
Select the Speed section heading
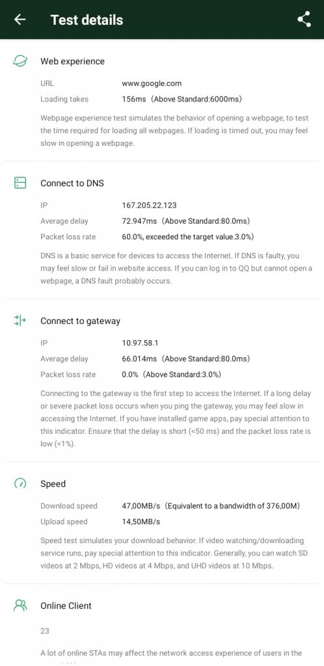click(53, 484)
